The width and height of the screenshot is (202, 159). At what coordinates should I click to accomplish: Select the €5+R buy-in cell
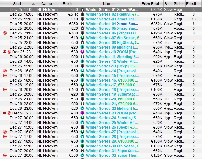tap(73, 14)
